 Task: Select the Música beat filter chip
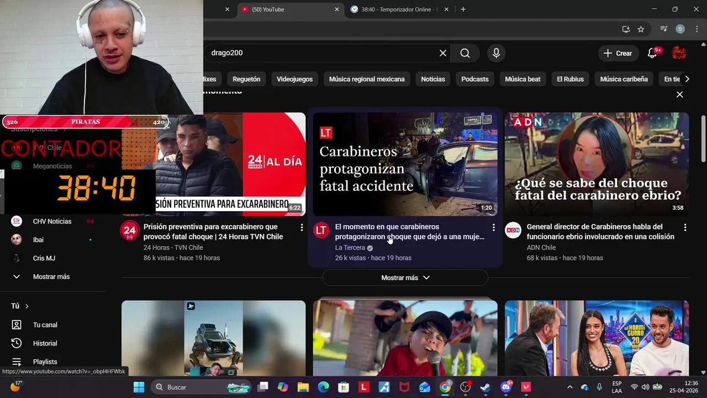(x=523, y=79)
